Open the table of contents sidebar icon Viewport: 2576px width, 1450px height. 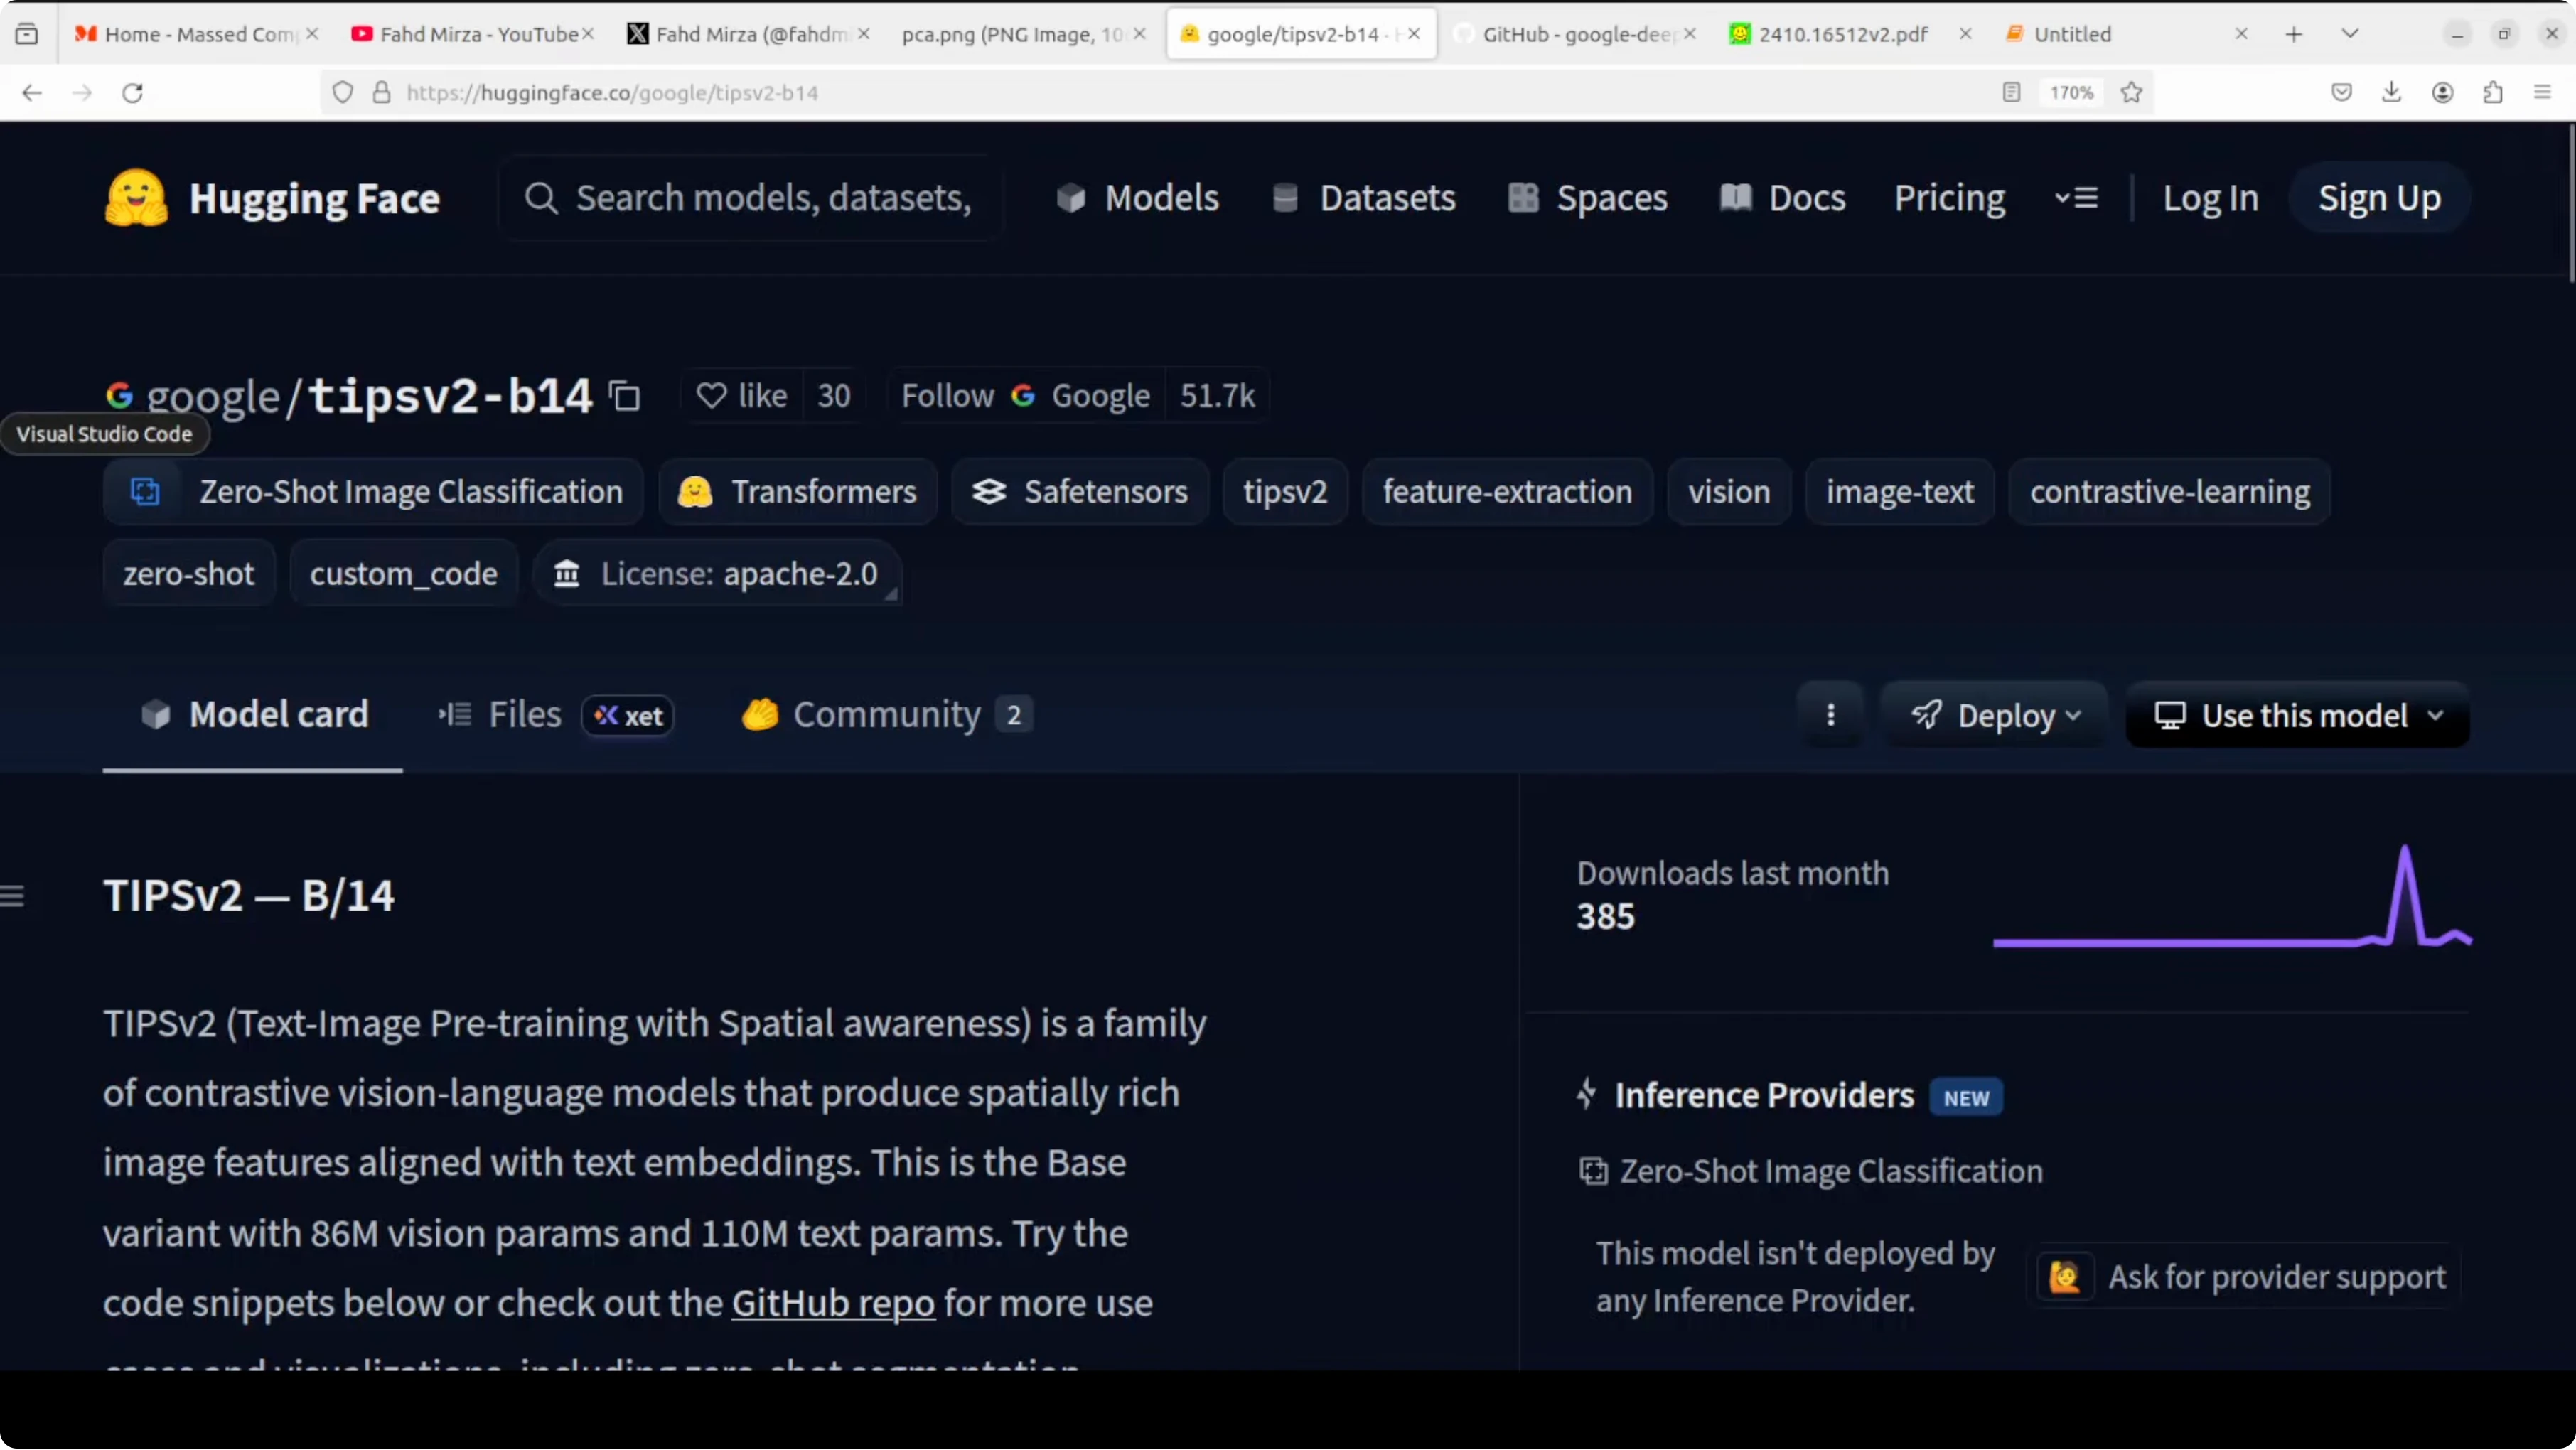tap(13, 896)
